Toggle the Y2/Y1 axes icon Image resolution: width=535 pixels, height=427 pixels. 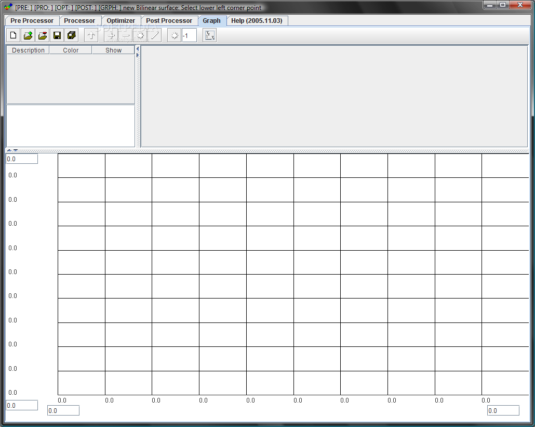(210, 35)
